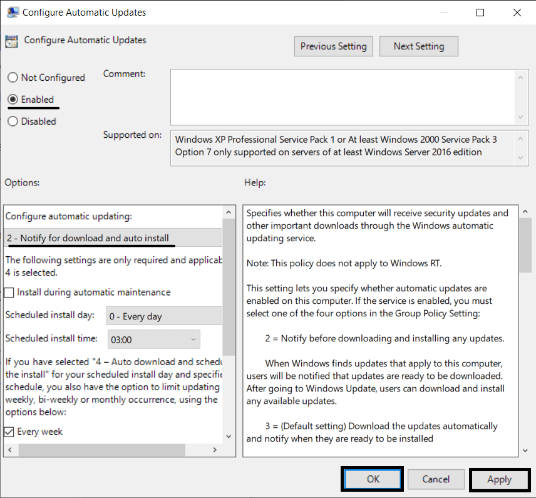Click inside the Comment text box
This screenshot has height=498, width=536.
coord(342,97)
